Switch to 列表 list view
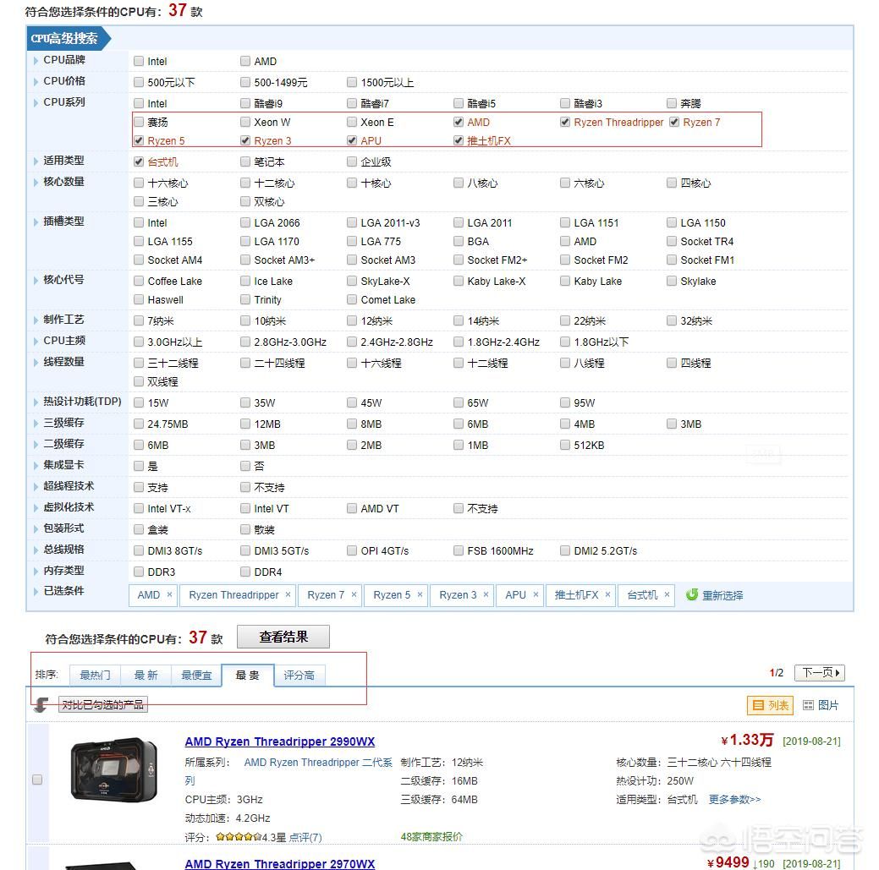879x870 pixels. point(770,705)
